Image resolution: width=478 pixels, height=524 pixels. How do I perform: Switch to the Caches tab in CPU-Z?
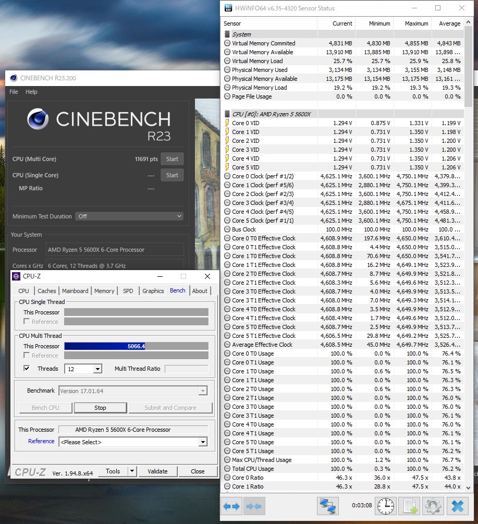coord(47,291)
